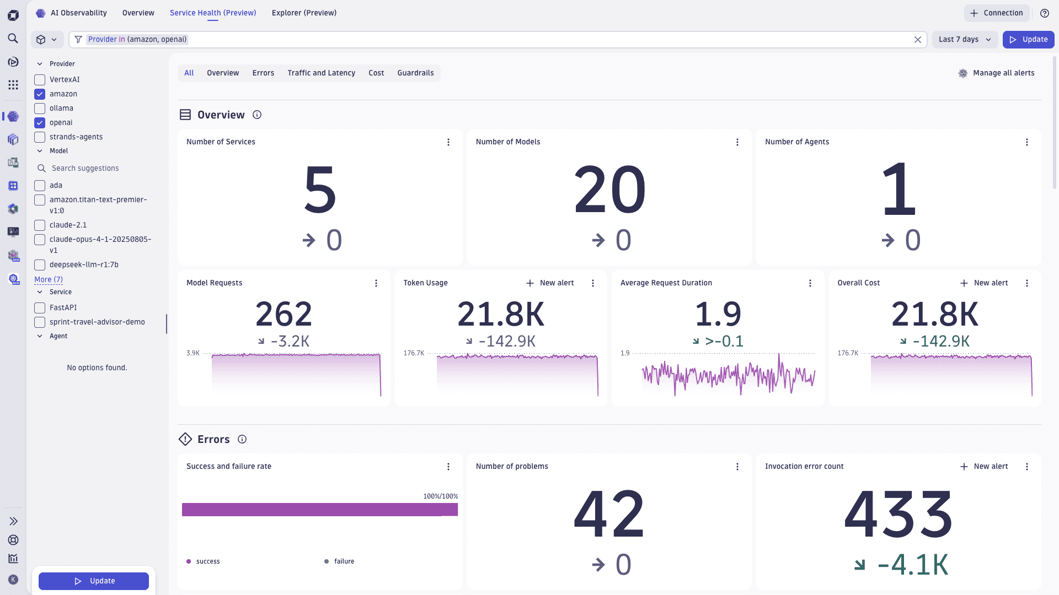Viewport: 1059px width, 595px height.
Task: Check the VertexAI provider checkbox
Action: point(39,79)
